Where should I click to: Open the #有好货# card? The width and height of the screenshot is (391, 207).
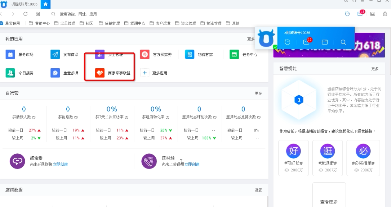click(x=293, y=158)
